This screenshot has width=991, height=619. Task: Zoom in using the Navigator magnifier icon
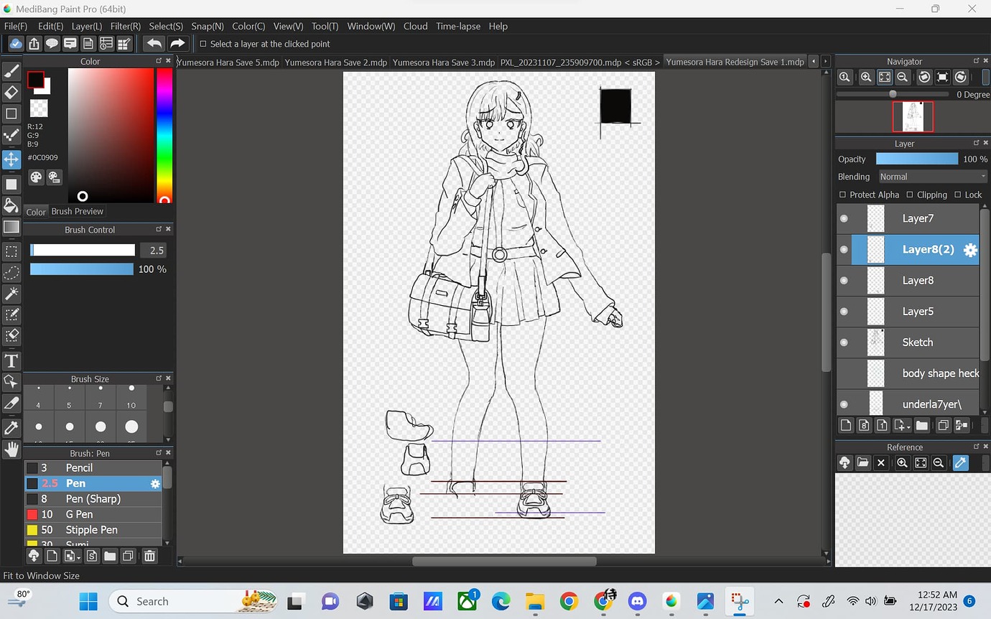[866, 77]
